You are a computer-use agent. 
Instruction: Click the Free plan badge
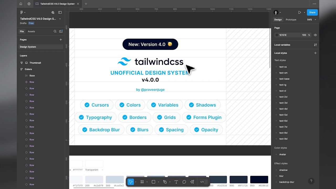(31, 23)
